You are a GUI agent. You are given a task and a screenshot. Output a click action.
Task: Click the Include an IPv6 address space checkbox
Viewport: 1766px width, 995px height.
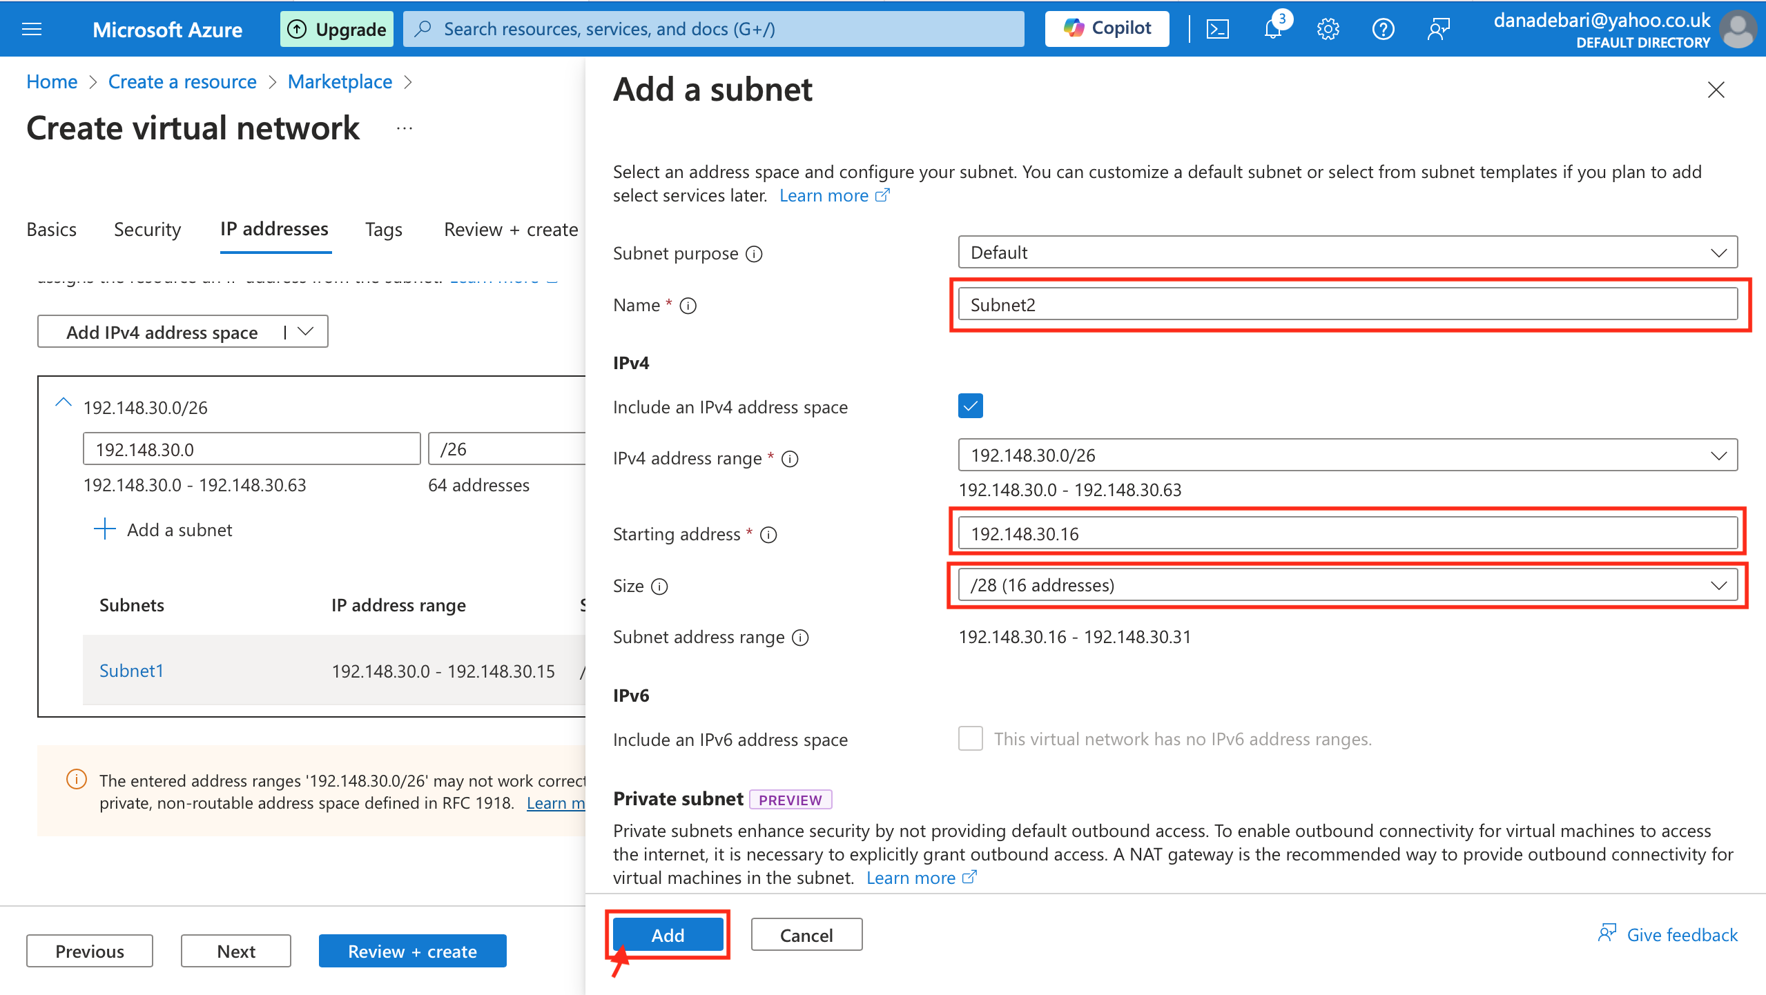[970, 738]
